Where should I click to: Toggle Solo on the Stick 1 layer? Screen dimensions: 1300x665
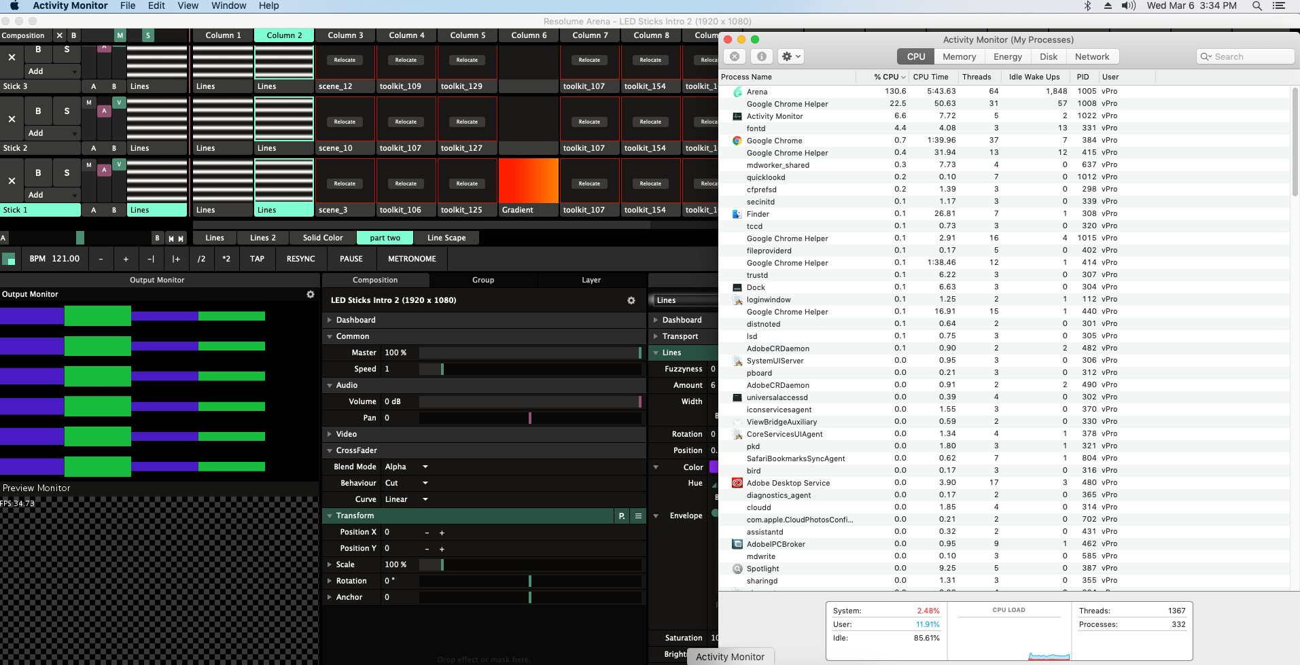67,173
